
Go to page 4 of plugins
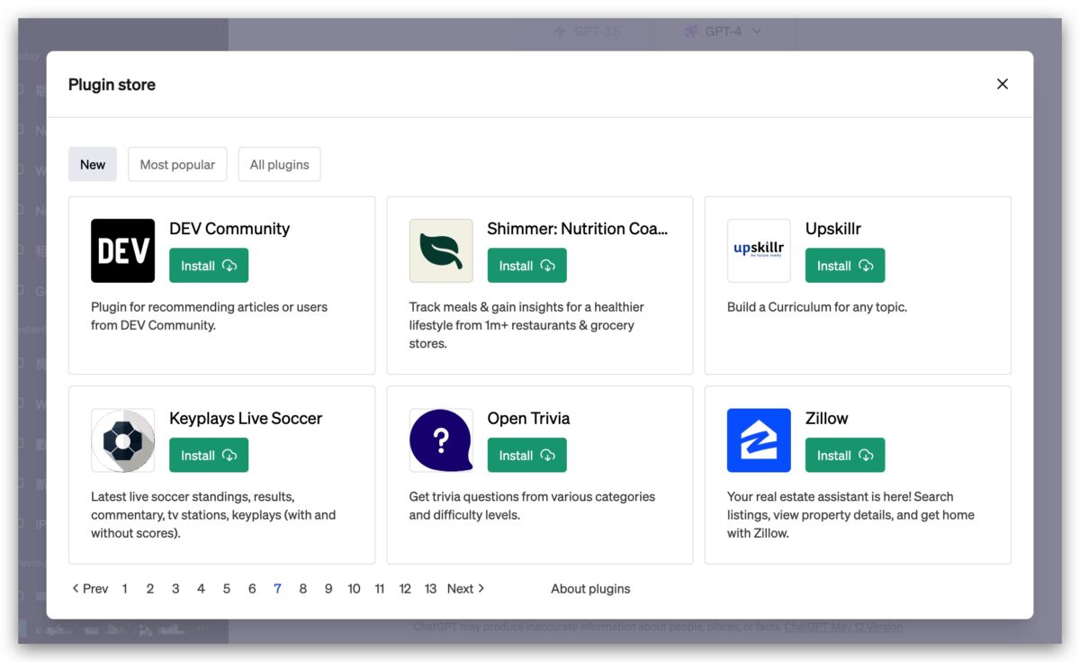(201, 588)
